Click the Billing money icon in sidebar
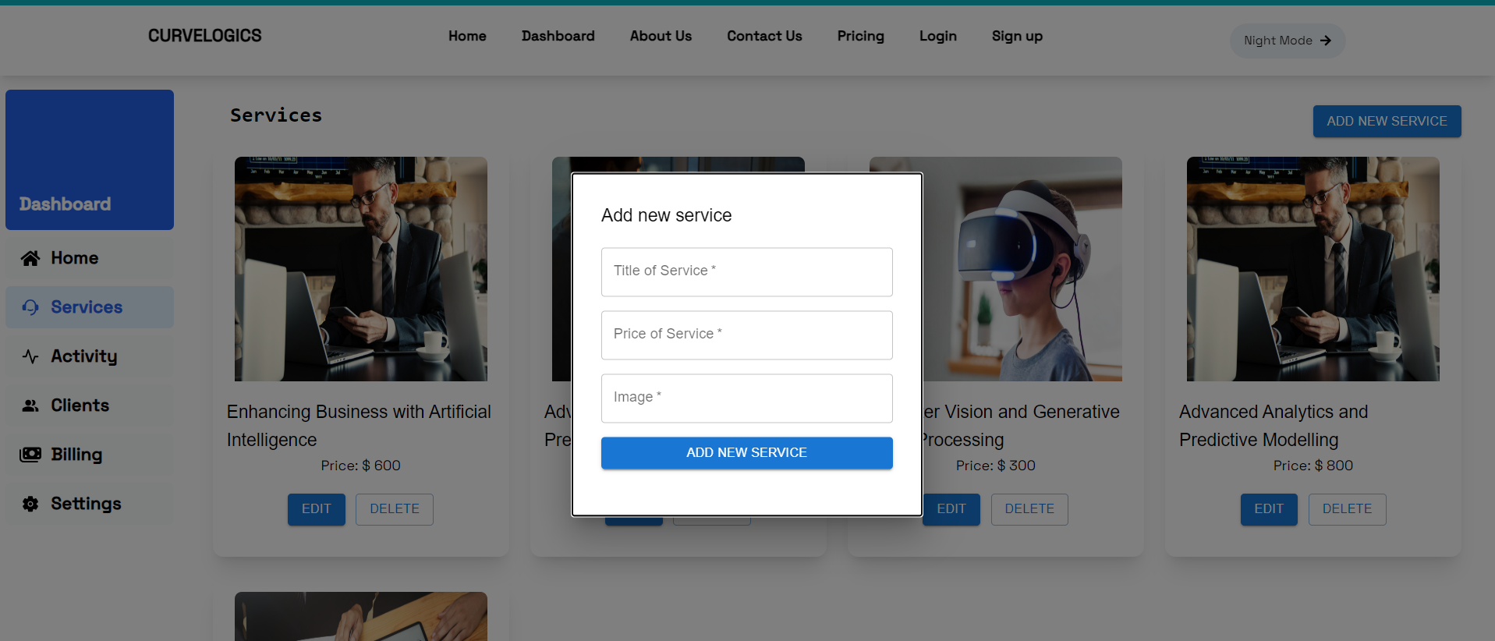The width and height of the screenshot is (1495, 641). [30, 455]
